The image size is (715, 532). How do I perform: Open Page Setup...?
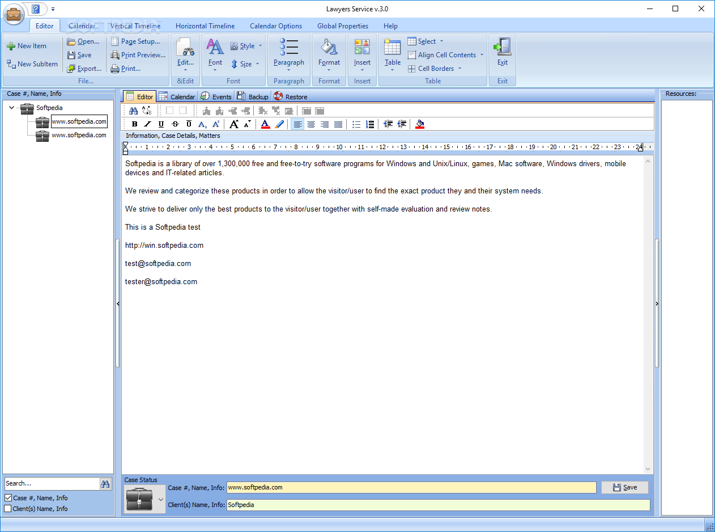tap(135, 41)
